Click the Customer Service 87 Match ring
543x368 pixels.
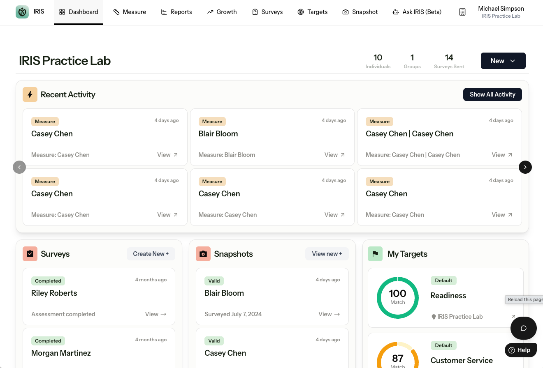click(x=398, y=355)
